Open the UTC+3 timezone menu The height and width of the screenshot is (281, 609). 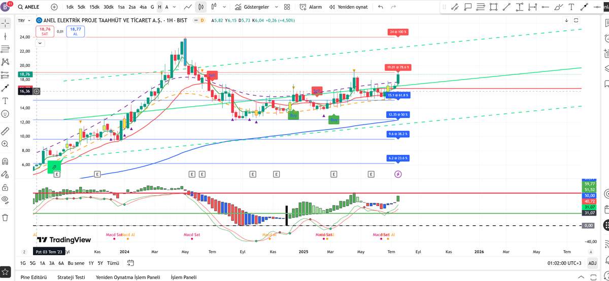pos(565,263)
